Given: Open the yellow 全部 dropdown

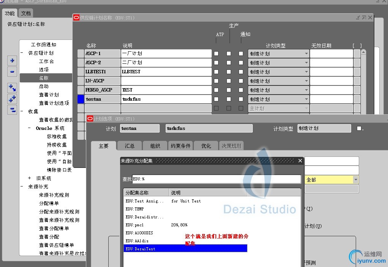Looking at the screenshot, I should pyautogui.click(x=356, y=180).
